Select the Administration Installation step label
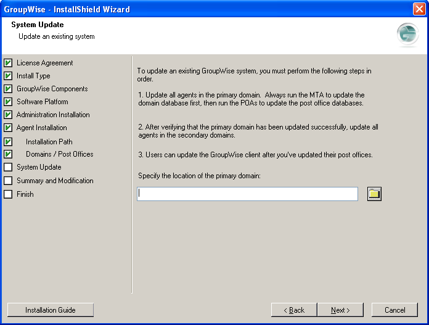 click(53, 115)
